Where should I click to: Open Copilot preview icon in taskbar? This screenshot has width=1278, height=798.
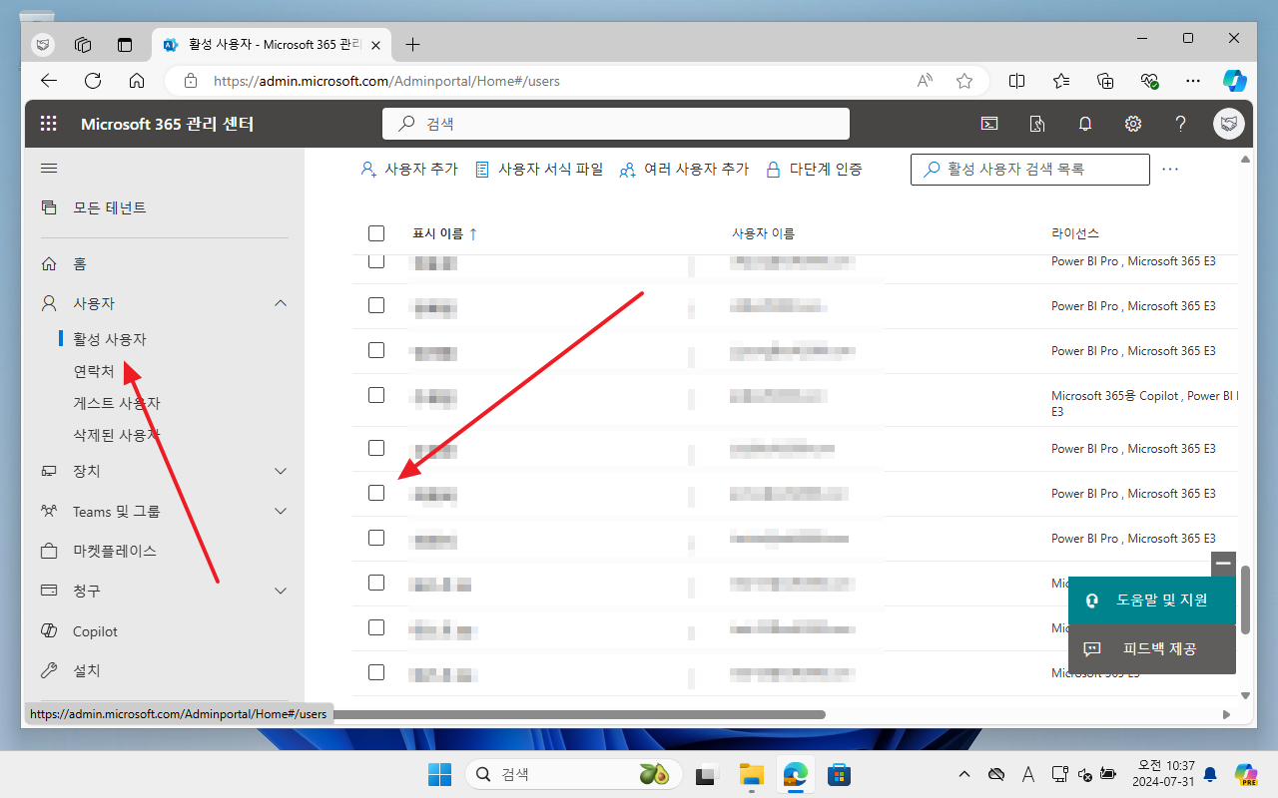1245,774
